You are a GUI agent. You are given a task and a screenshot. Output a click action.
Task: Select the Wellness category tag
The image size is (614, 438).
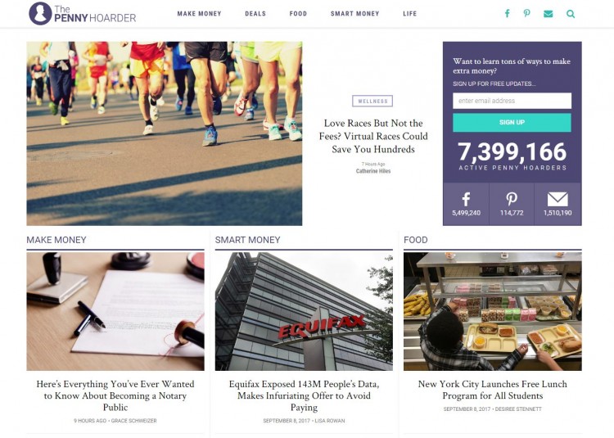pyautogui.click(x=372, y=101)
